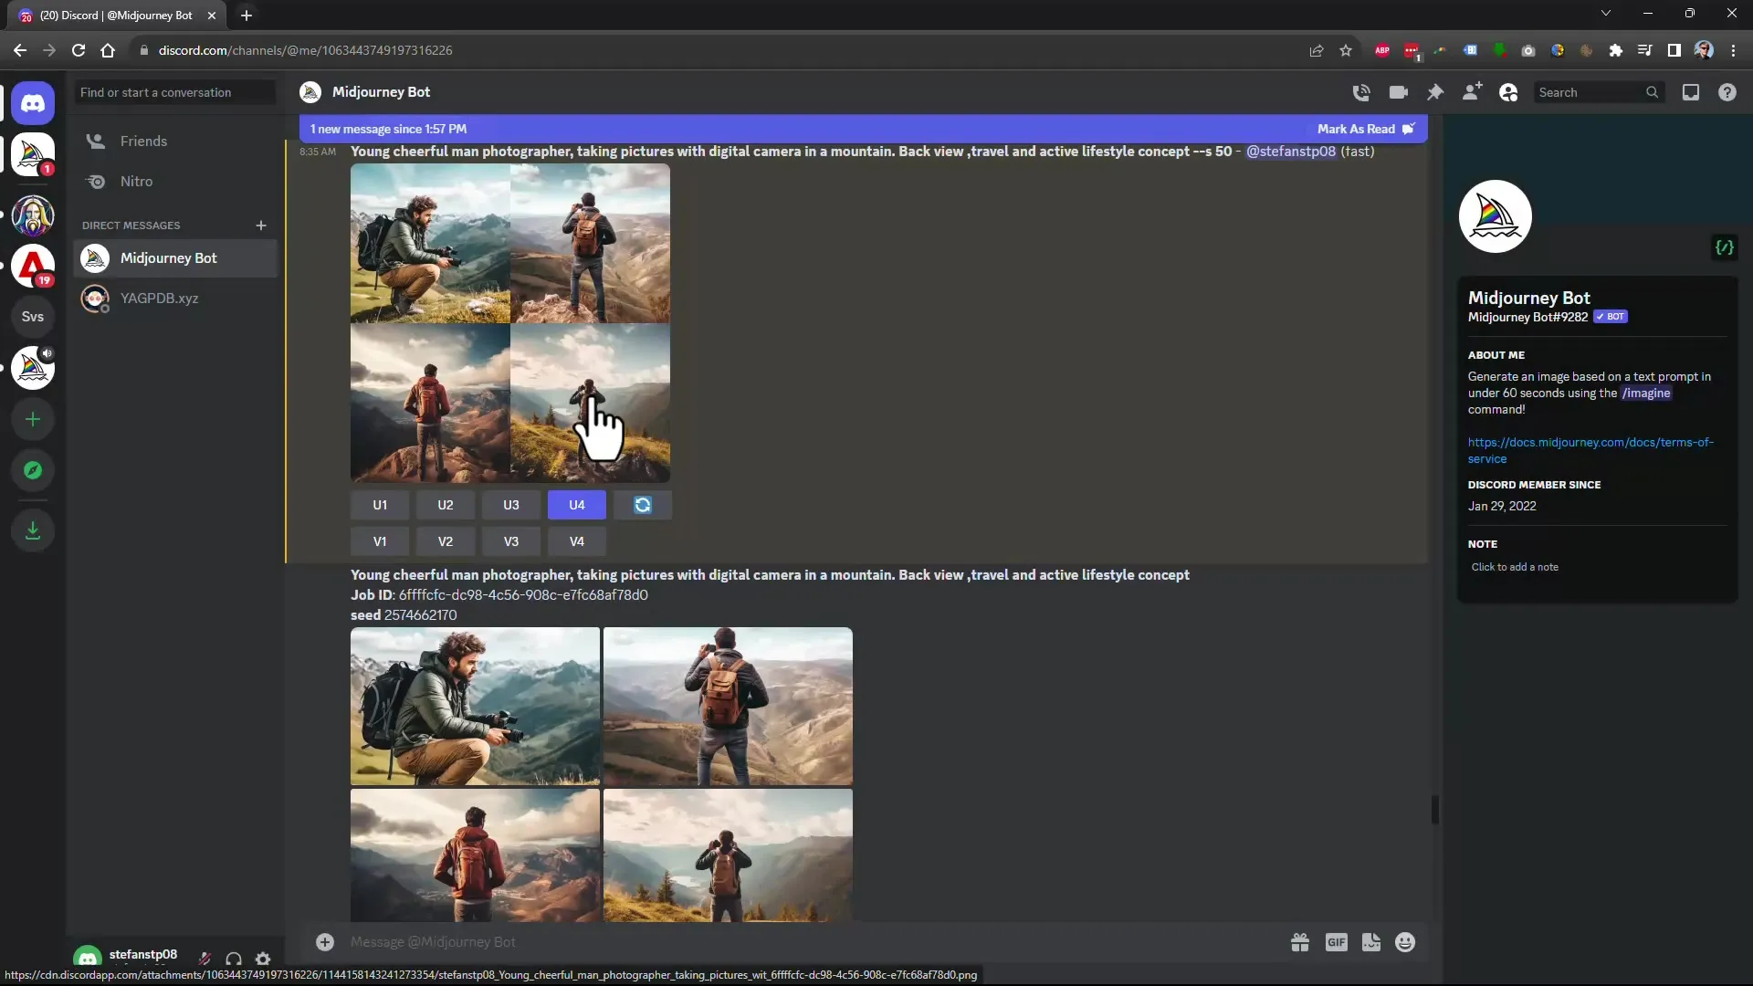Click the V4 variation button
The width and height of the screenshot is (1753, 986).
click(577, 541)
